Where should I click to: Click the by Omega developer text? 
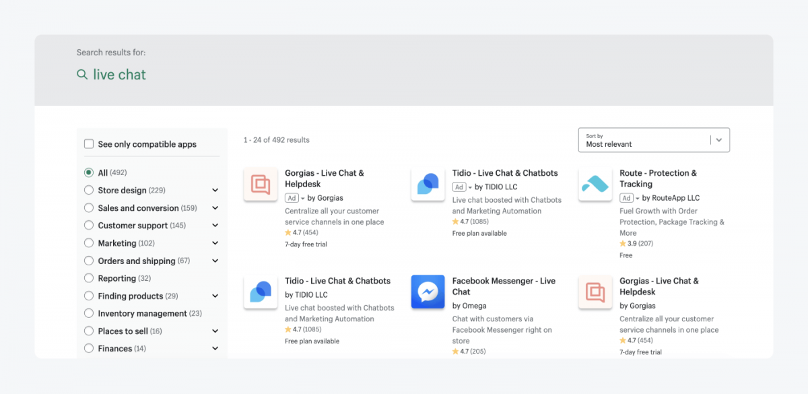tap(470, 306)
